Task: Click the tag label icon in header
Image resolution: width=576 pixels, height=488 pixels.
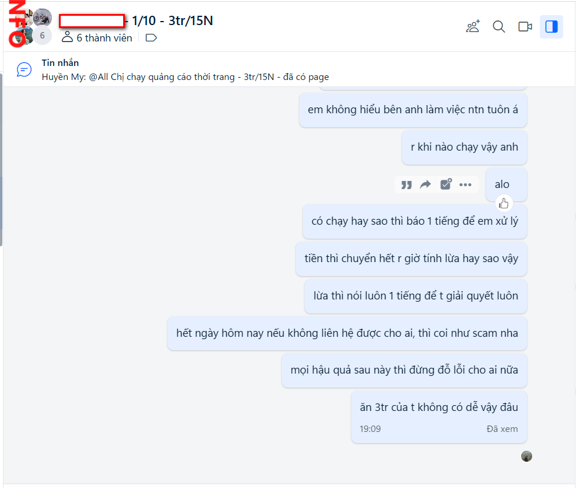Action: tap(151, 38)
